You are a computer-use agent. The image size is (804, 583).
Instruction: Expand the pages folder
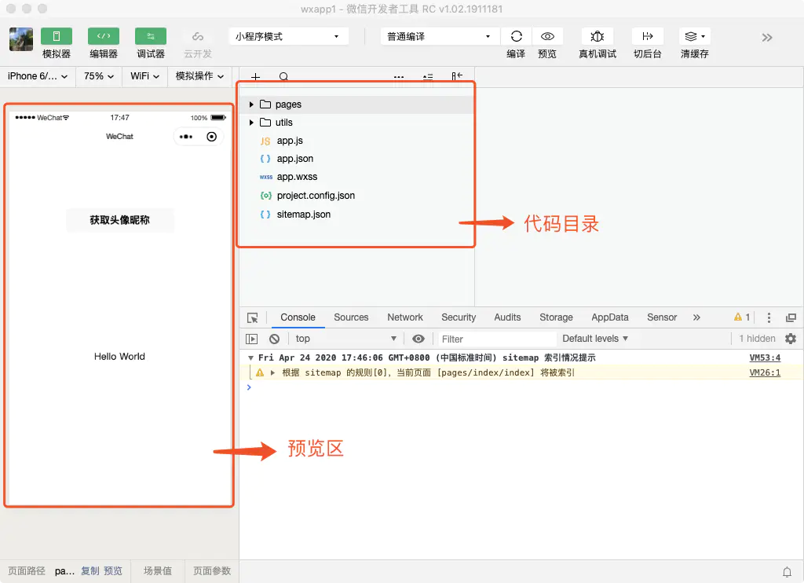point(251,104)
